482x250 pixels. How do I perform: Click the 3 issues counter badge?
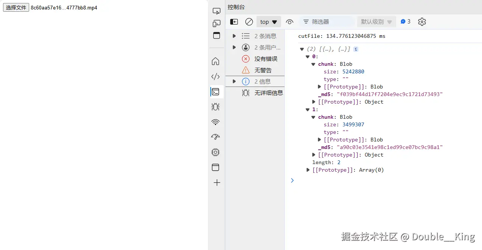405,22
